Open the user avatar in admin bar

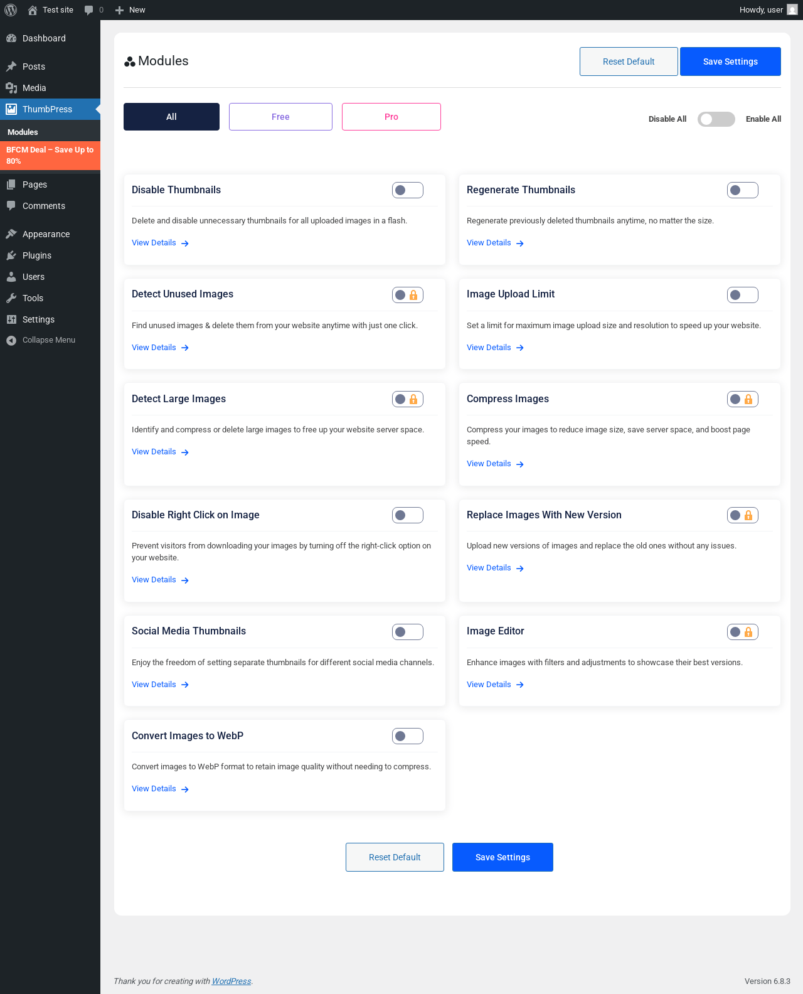tap(792, 10)
